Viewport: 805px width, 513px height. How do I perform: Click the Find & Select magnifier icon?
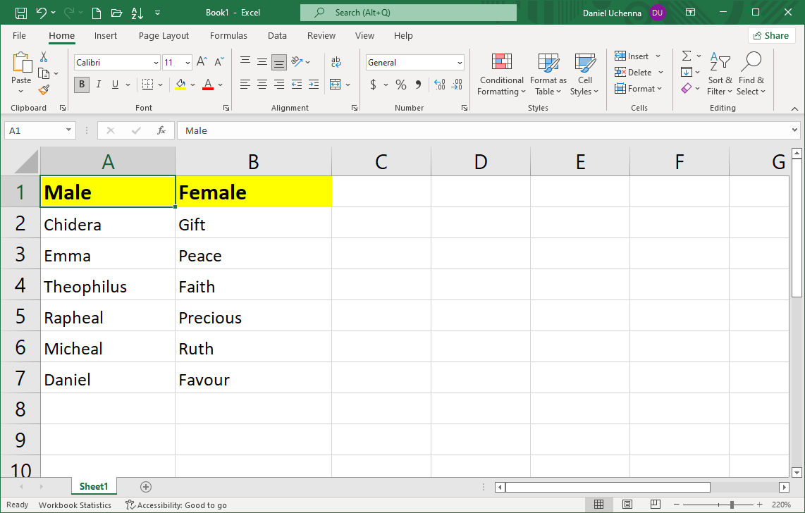[x=751, y=63]
